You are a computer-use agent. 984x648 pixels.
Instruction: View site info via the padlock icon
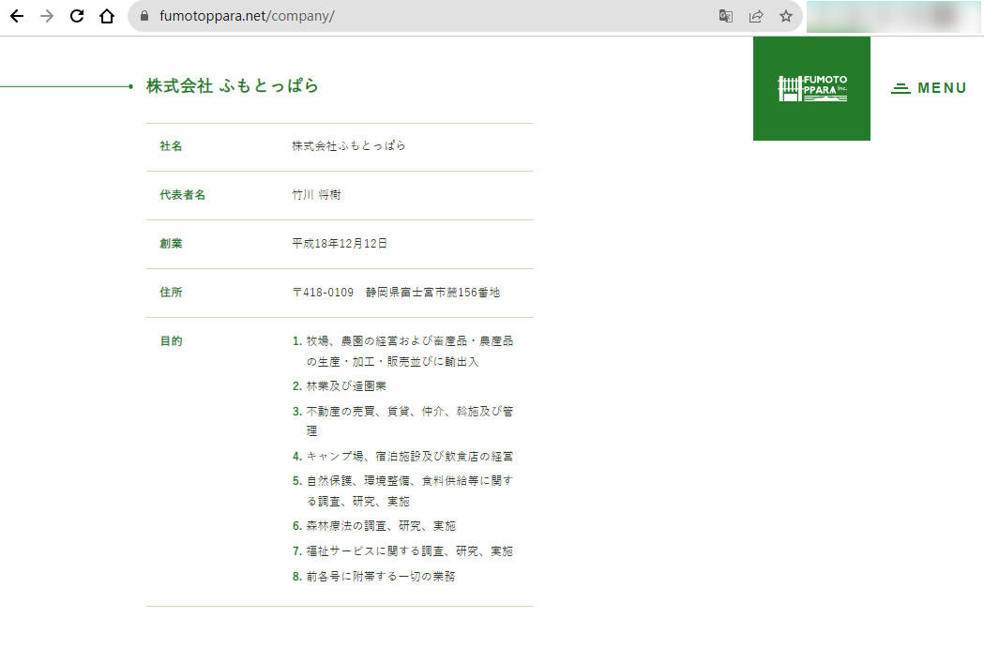pyautogui.click(x=144, y=16)
